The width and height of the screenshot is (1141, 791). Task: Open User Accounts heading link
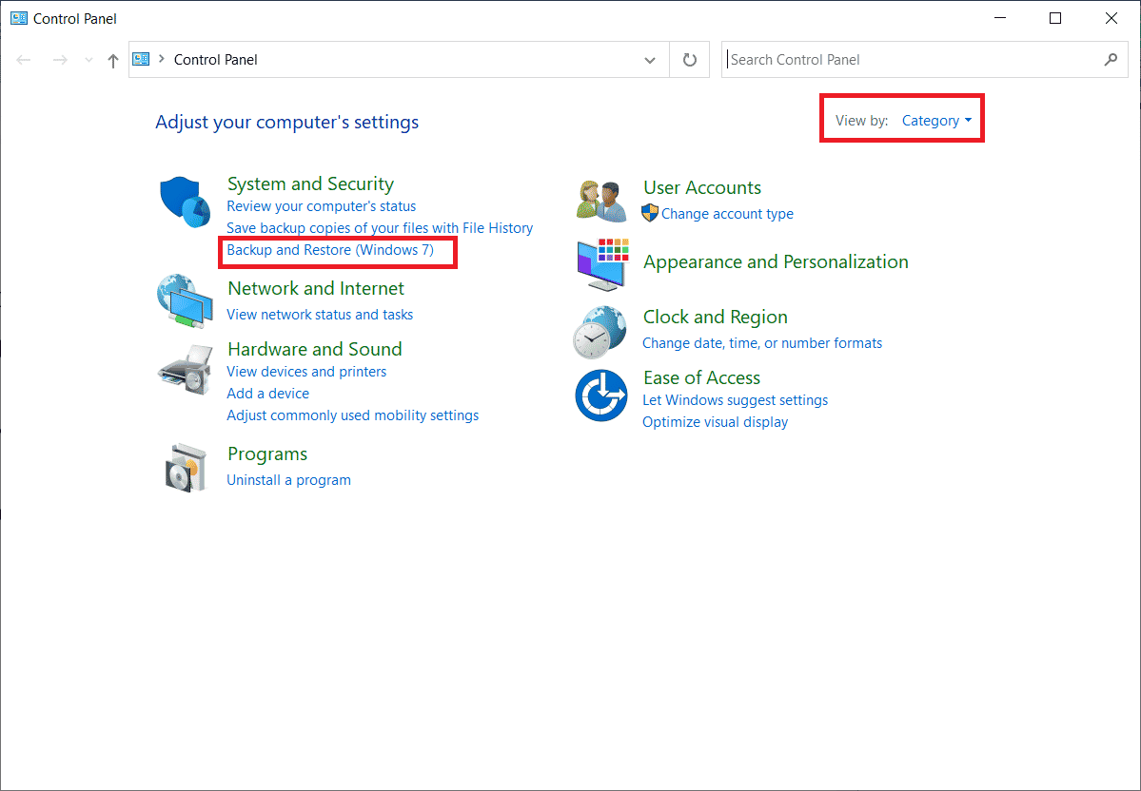click(702, 187)
